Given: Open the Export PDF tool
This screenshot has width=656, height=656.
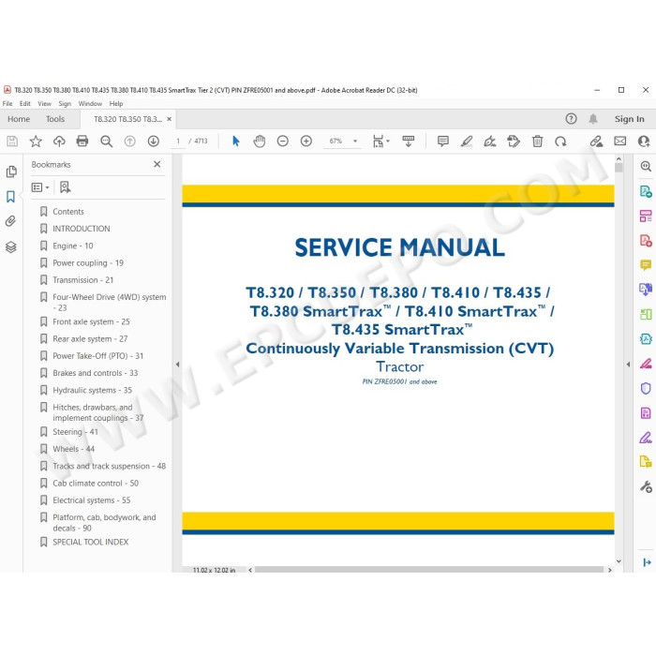Looking at the screenshot, I should [x=646, y=191].
